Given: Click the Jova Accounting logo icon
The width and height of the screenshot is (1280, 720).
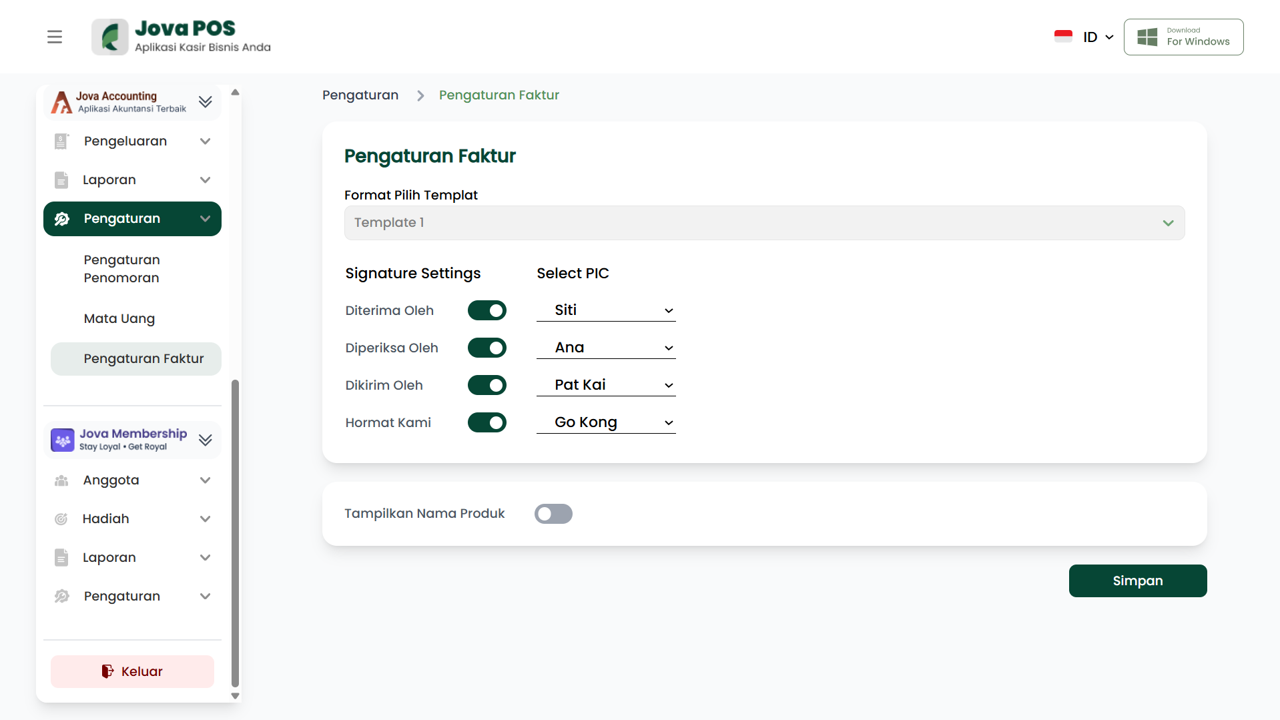Looking at the screenshot, I should coord(61,102).
